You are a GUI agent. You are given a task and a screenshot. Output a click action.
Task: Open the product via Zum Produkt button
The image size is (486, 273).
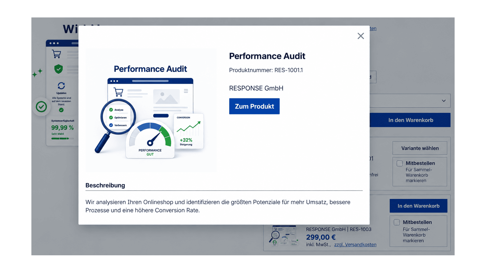click(x=254, y=106)
